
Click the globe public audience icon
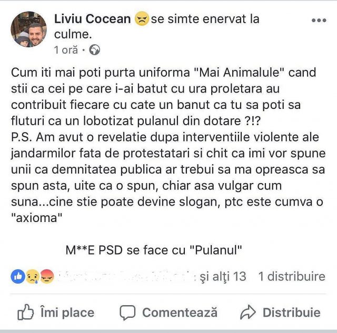95,51
